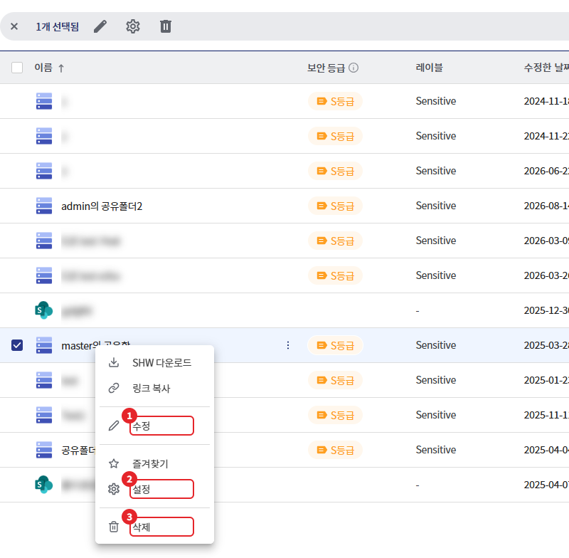Click the 보안 등급 column header text
569x558 pixels.
click(326, 68)
